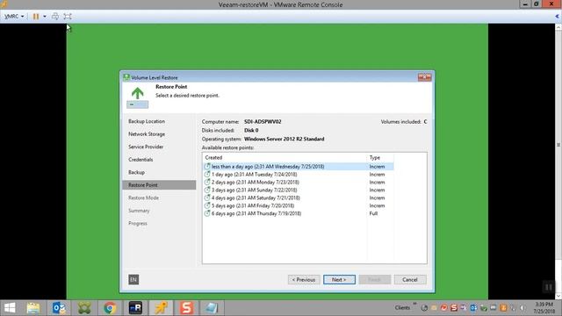Open File Explorer from the taskbar

point(33,308)
